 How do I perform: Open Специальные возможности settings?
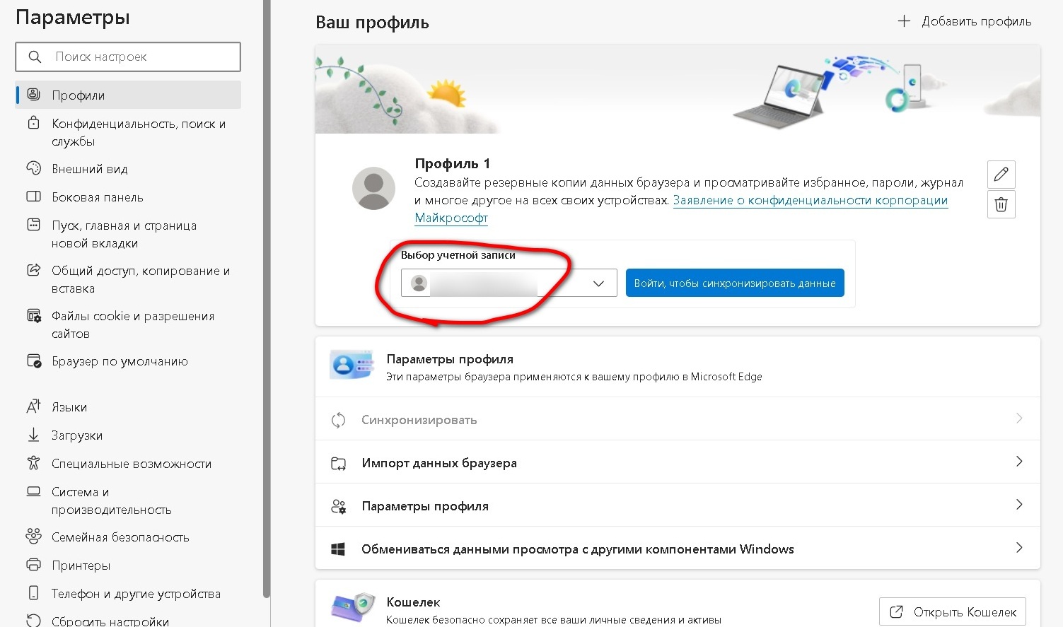(128, 464)
